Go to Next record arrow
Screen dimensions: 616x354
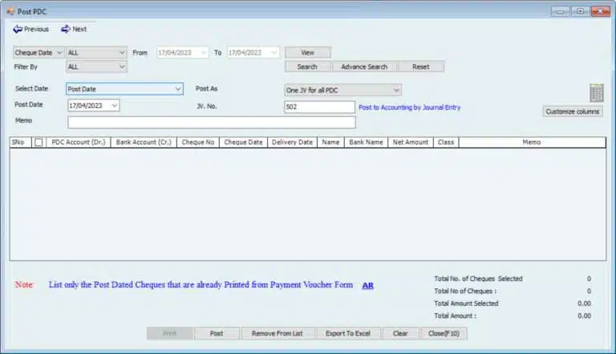point(74,29)
